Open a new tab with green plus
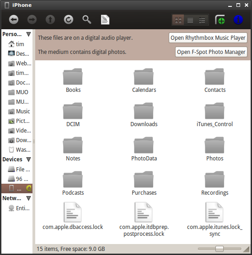 (220, 20)
